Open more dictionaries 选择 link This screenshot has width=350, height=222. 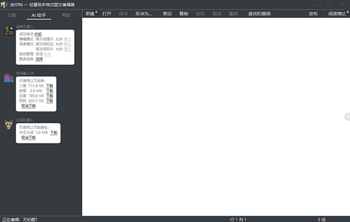pos(39,59)
